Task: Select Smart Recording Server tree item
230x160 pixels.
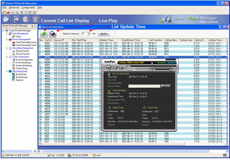Action: pyautogui.click(x=26, y=42)
